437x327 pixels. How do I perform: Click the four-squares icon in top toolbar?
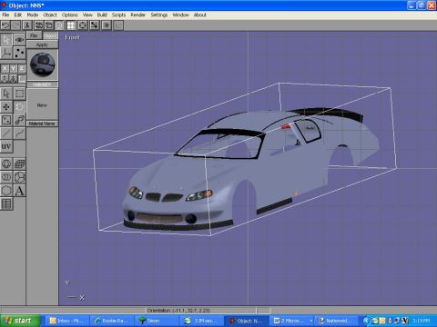pyautogui.click(x=71, y=25)
